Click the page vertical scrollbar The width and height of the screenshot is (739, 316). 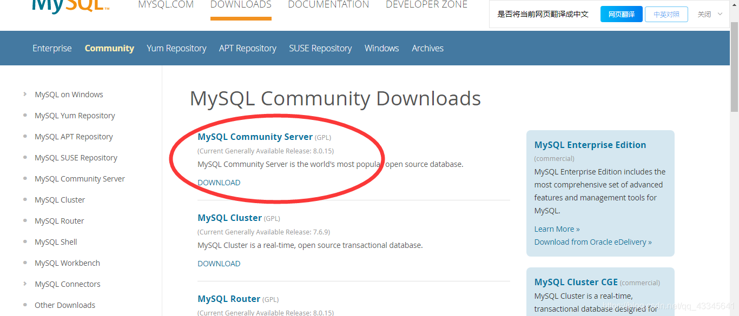pos(735,68)
